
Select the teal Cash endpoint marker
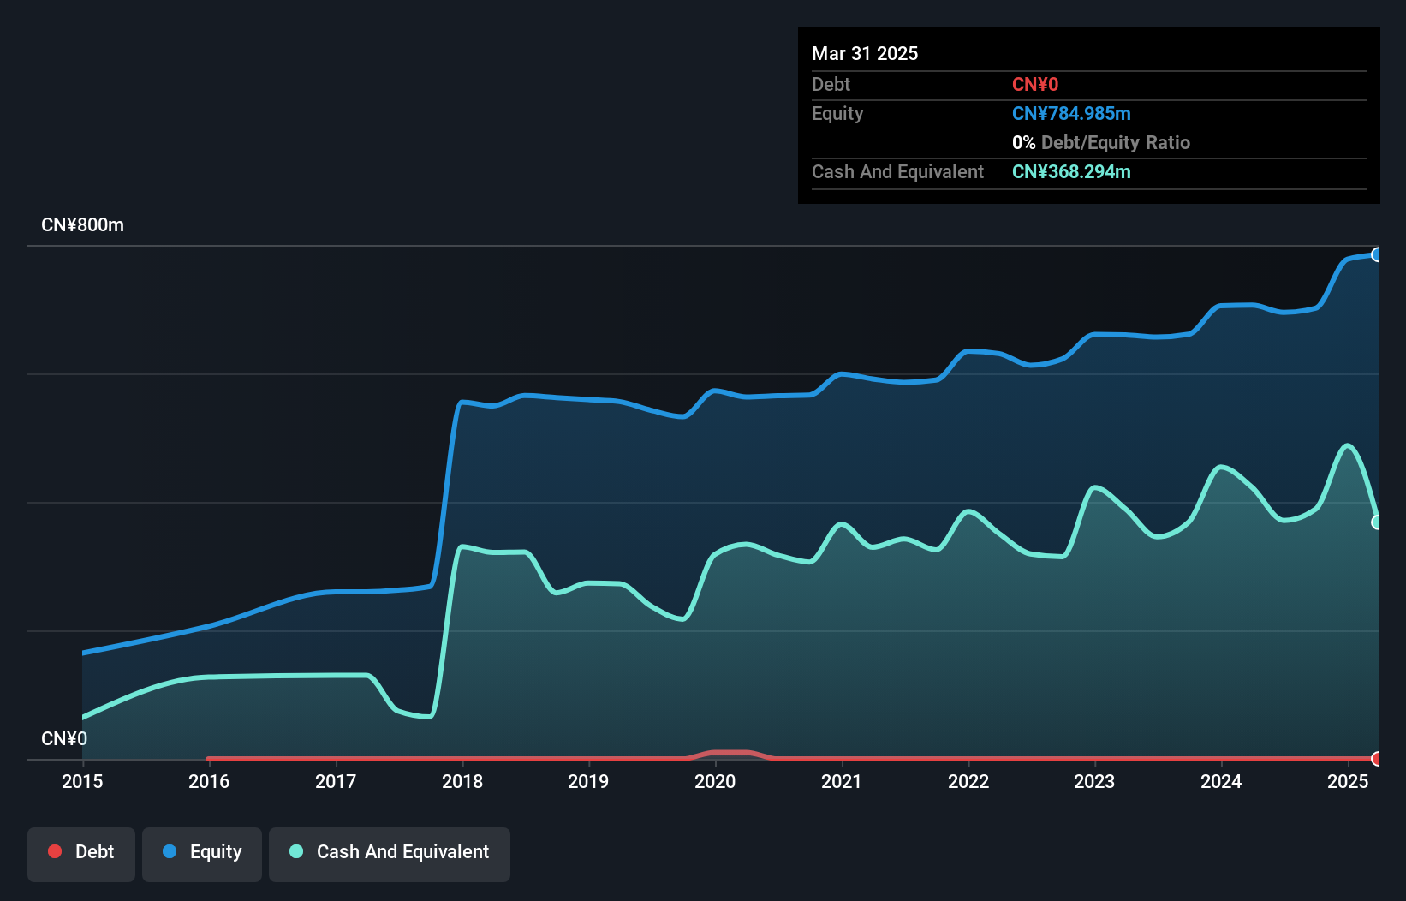click(1377, 522)
